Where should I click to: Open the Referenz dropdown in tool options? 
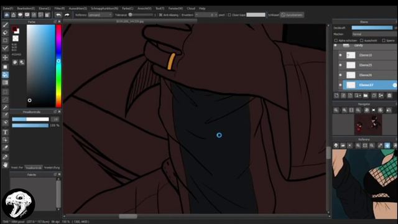[100, 15]
